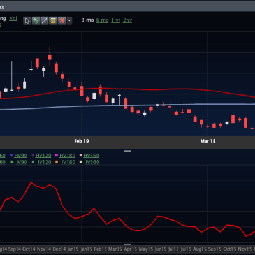The height and width of the screenshot is (255, 255).
Task: Click the red X delete drawings tool
Action: (62, 20)
